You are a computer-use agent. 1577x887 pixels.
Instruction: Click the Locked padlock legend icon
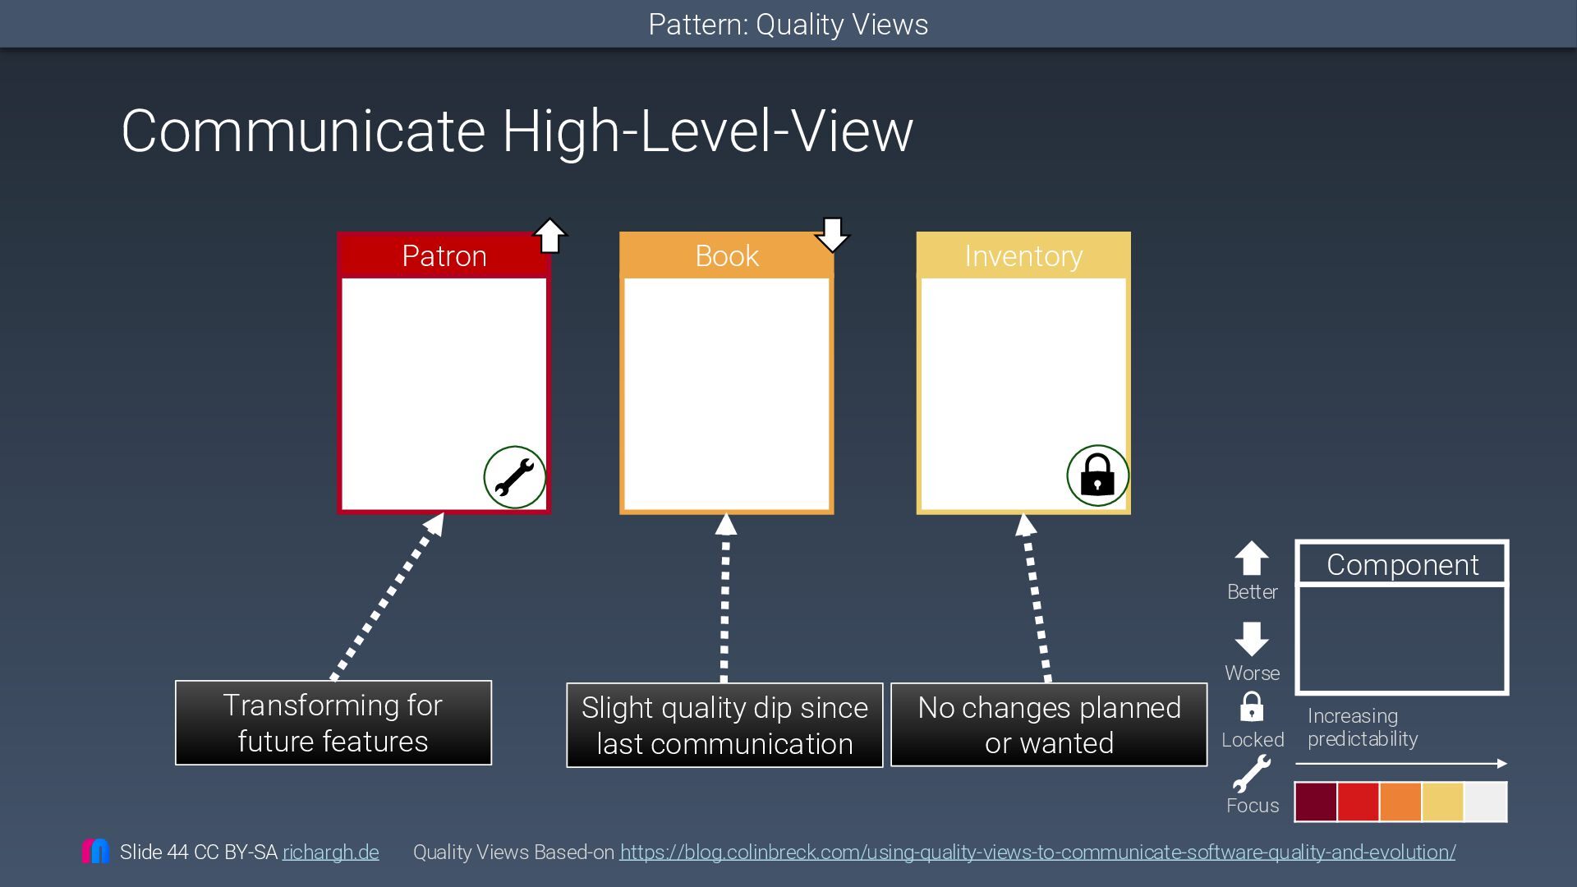click(1251, 707)
